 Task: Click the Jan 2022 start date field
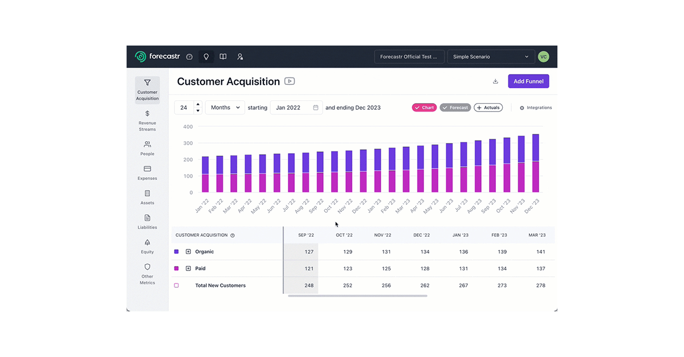coord(296,108)
